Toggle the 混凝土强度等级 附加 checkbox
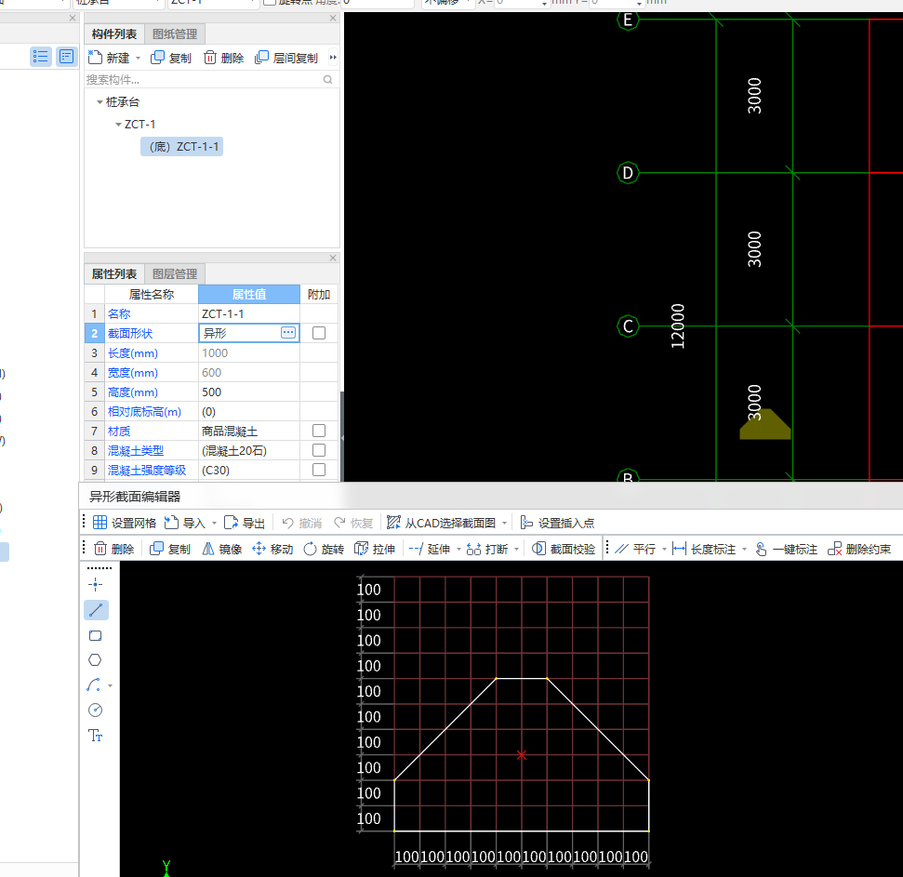 click(318, 470)
